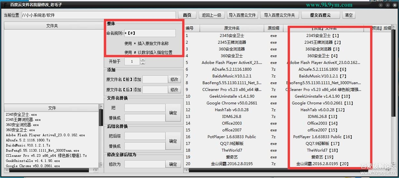399x178 pixels.
Task: Click 导入百度云文件夹 button
Action: point(280,15)
